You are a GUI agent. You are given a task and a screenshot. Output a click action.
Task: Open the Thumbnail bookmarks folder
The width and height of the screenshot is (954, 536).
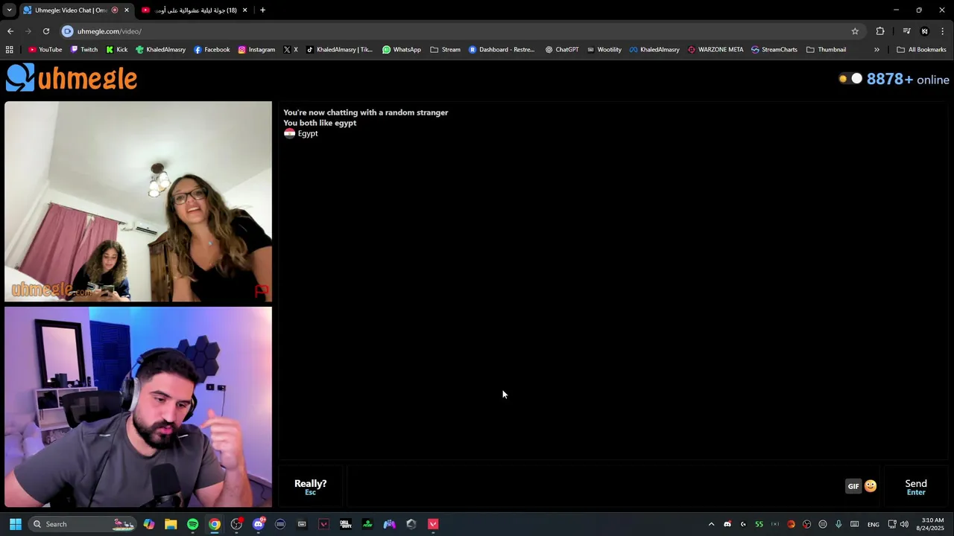pyautogui.click(x=826, y=50)
